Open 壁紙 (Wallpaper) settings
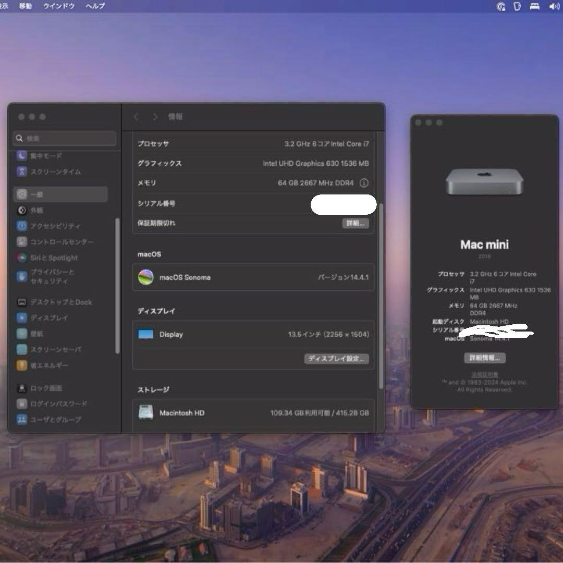Screen dimensions: 563x563 [x=38, y=334]
